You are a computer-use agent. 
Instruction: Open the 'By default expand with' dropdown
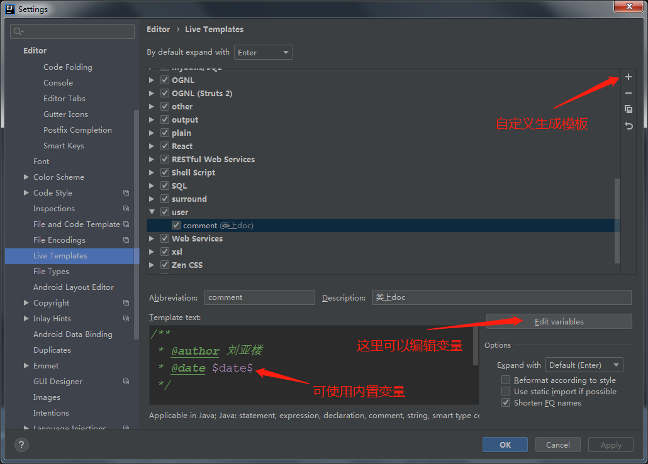tap(263, 52)
